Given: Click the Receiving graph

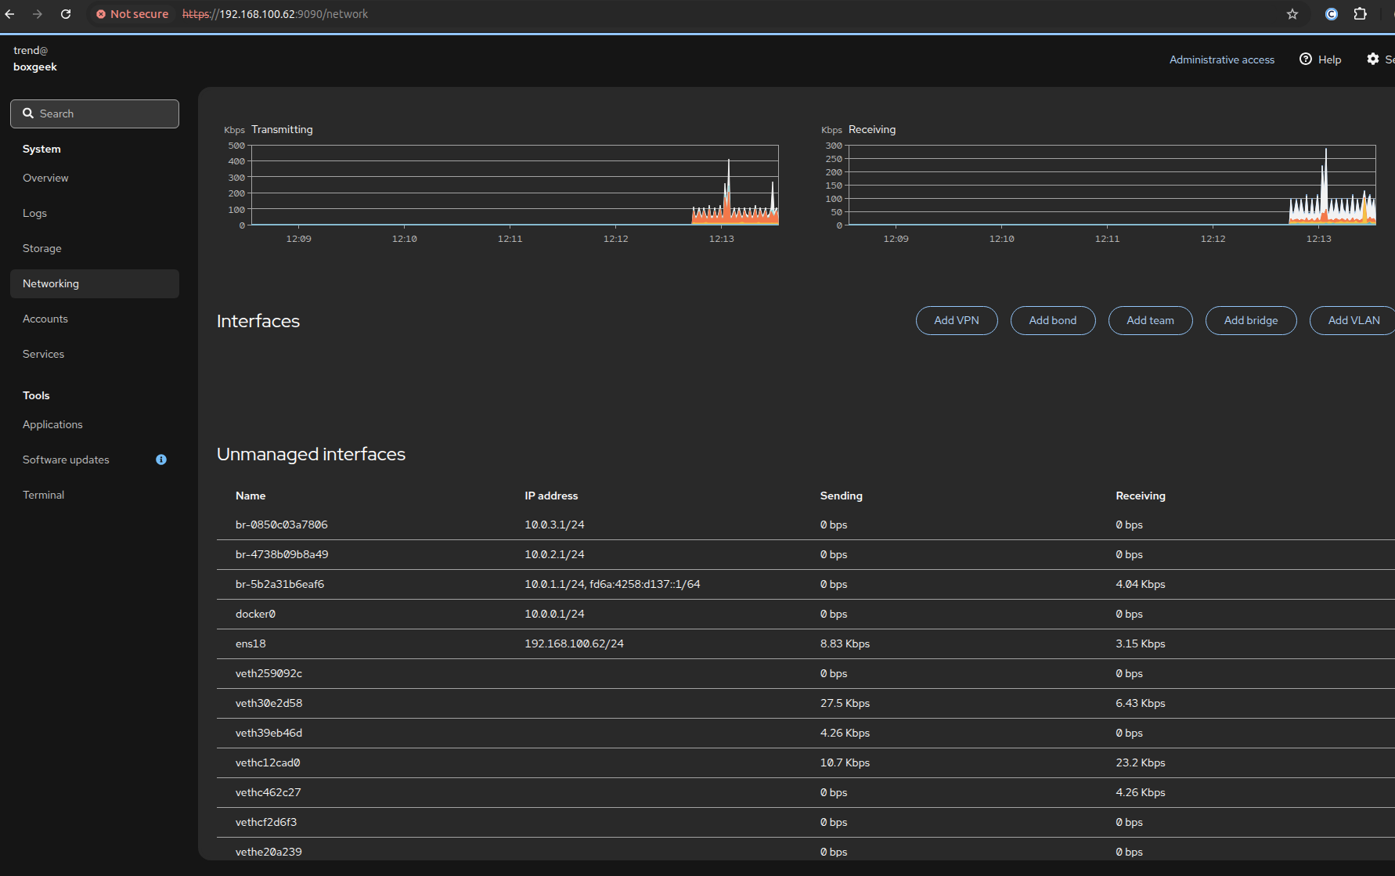Looking at the screenshot, I should tap(1112, 185).
